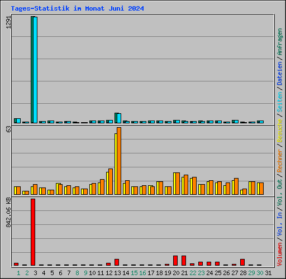
Task: Click the tall red volume bar for day 3
Action: 33,232
